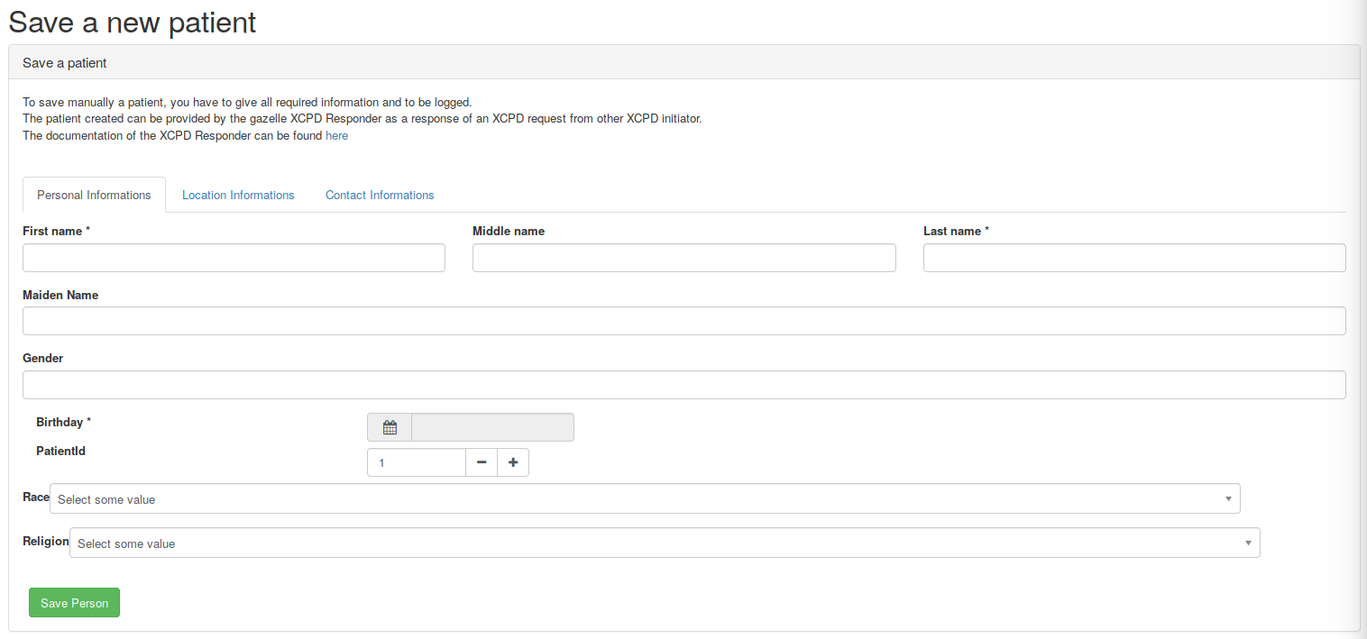The image size is (1367, 639).
Task: Click the Maiden Name text box
Action: click(683, 321)
